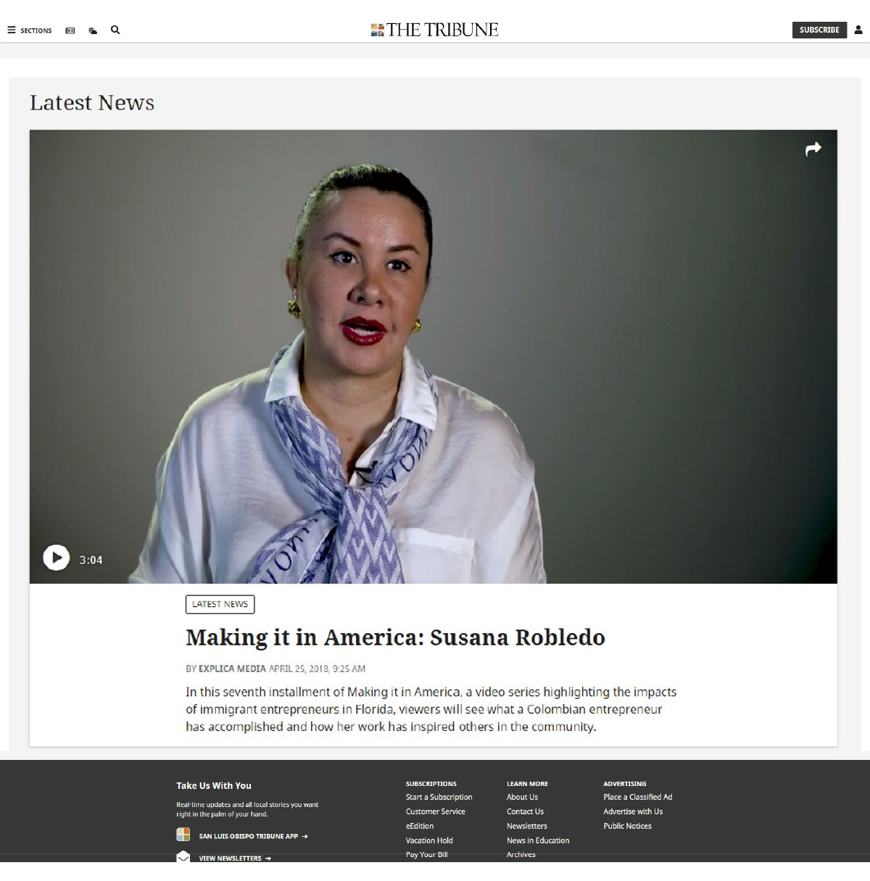Screen dimensions: 870x881
Task: Share the video using arrow icon
Action: click(x=813, y=149)
